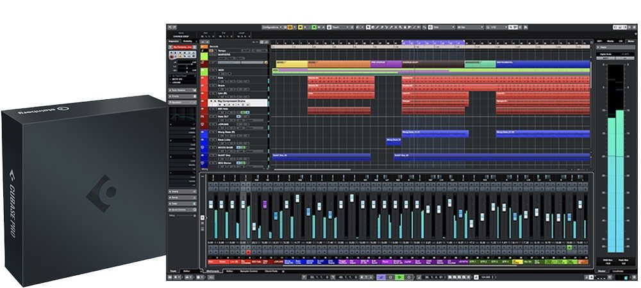Image resolution: width=641 pixels, height=288 pixels.
Task: Open the 1/32 quantize preset dropdown
Action: tap(499, 27)
